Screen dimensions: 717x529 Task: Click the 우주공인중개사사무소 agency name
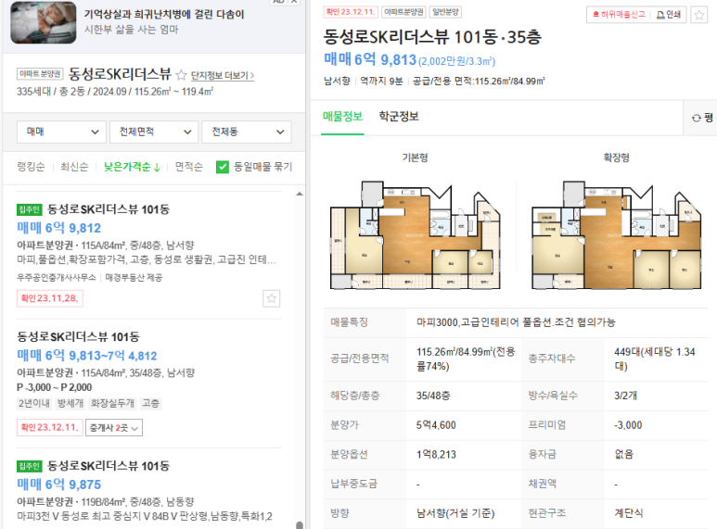[x=57, y=277]
